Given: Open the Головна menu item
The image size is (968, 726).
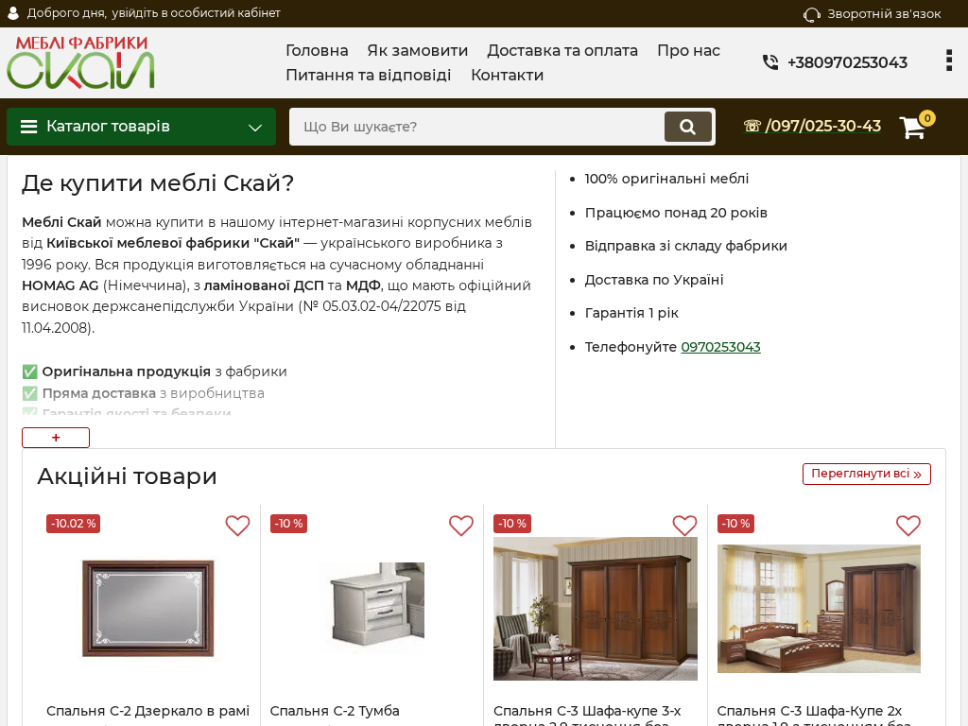Looking at the screenshot, I should click(x=317, y=51).
